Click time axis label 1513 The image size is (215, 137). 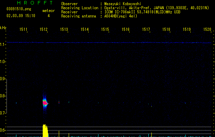[x=64, y=29]
